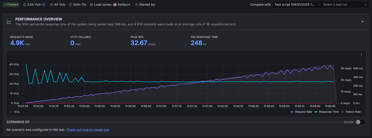Click the Load zones database icon
Viewport: 372px width, 138px height.
(x=91, y=4)
